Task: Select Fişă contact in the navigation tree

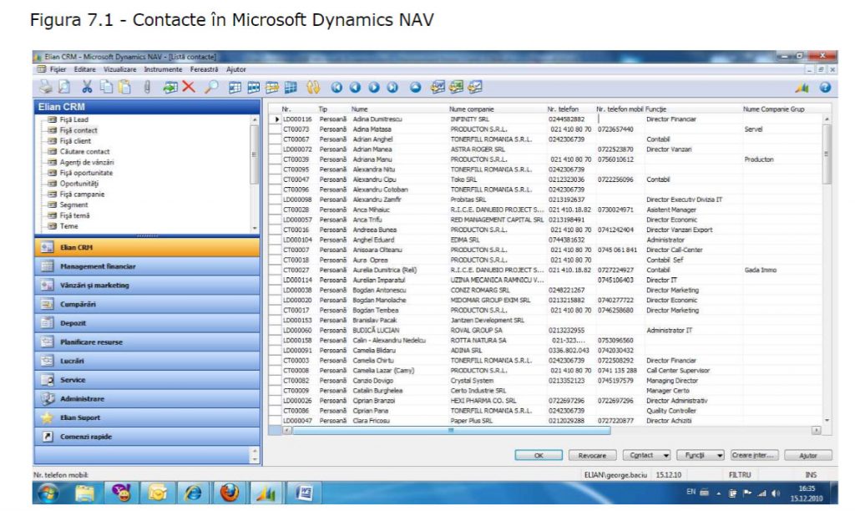Action: [x=78, y=130]
